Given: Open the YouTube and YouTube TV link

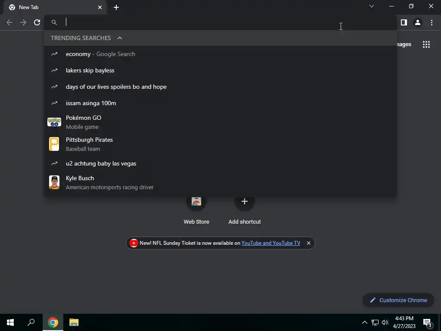Looking at the screenshot, I should pos(270,243).
